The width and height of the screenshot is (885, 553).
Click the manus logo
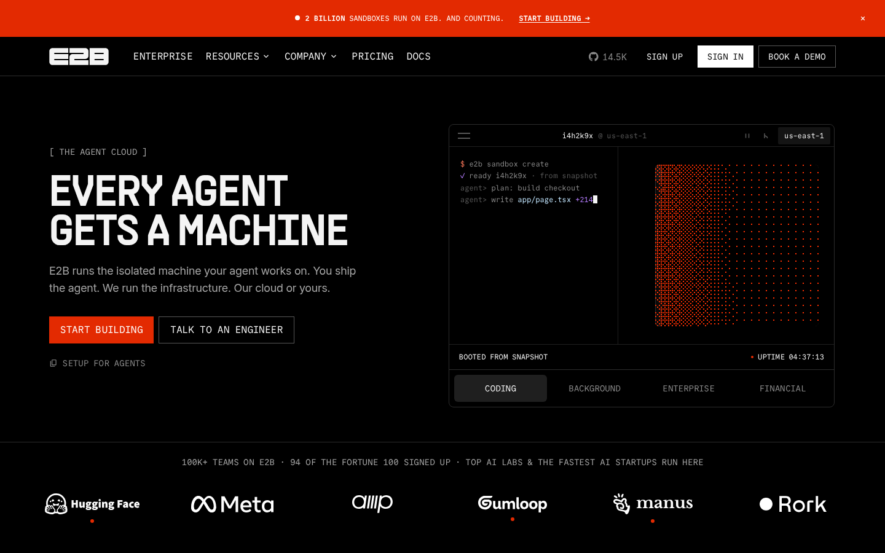point(653,504)
